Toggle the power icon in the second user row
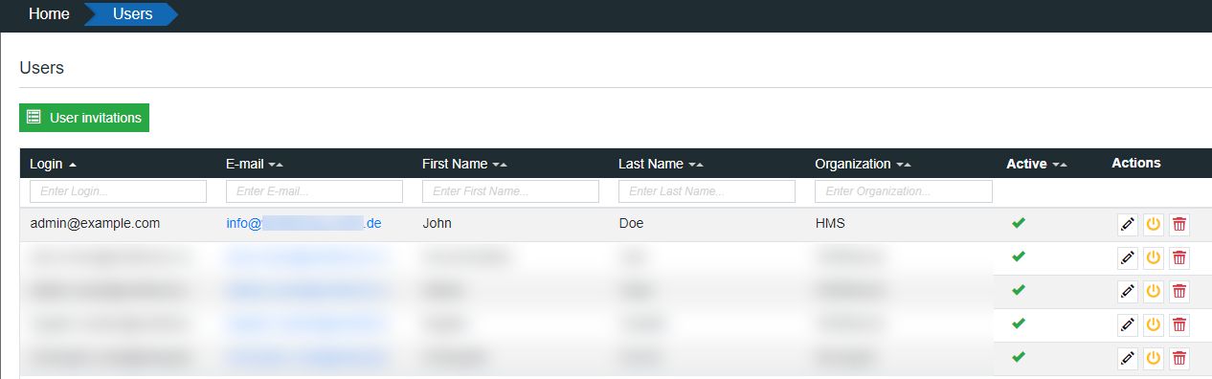The width and height of the screenshot is (1212, 379). point(1154,257)
